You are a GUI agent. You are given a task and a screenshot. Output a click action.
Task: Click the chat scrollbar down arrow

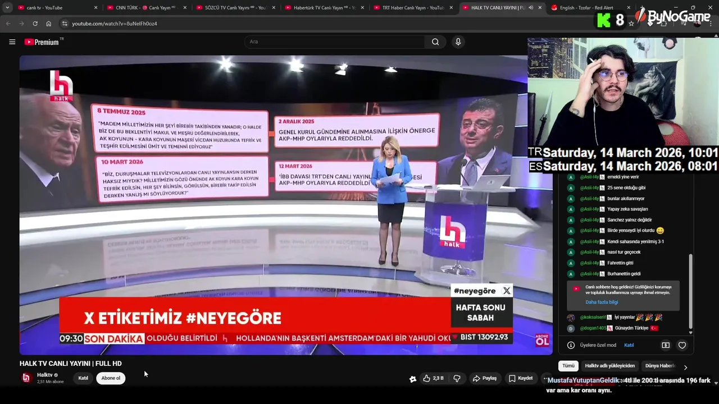coord(691,333)
